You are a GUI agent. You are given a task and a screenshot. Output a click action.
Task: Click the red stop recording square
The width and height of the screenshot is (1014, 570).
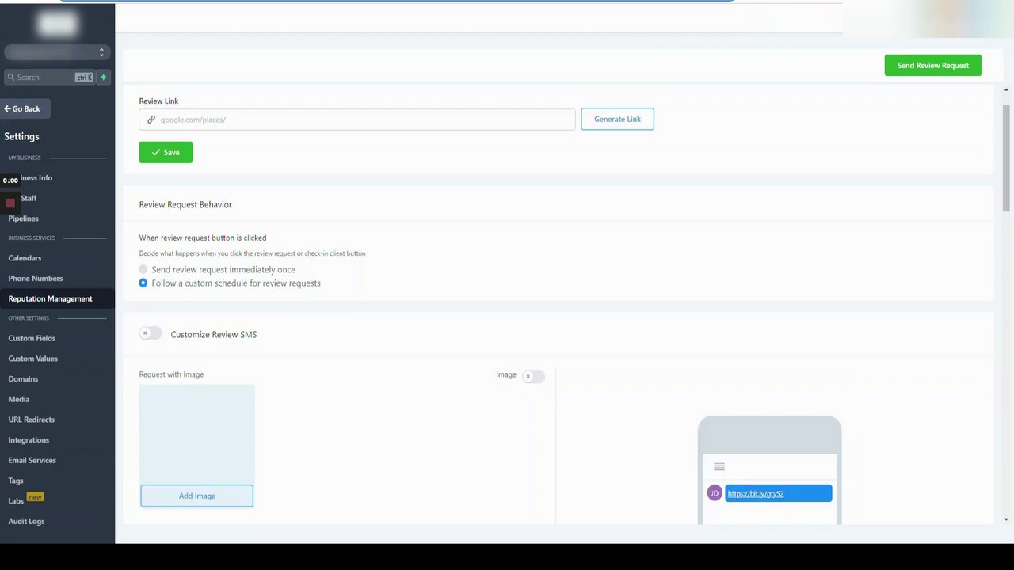point(10,203)
